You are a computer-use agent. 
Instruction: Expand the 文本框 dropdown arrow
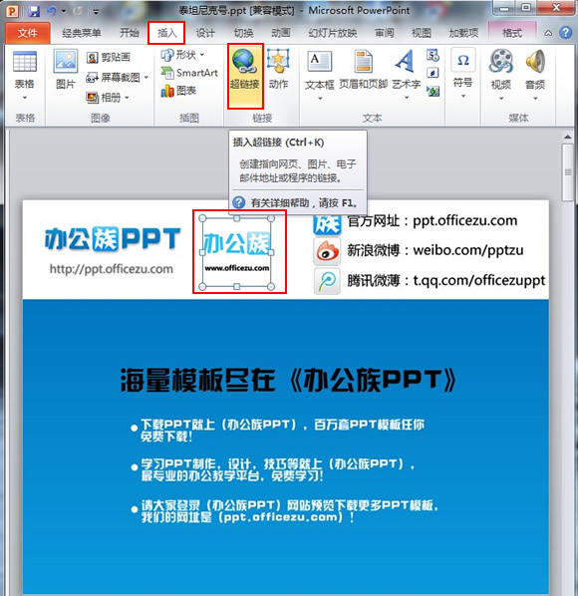point(320,98)
